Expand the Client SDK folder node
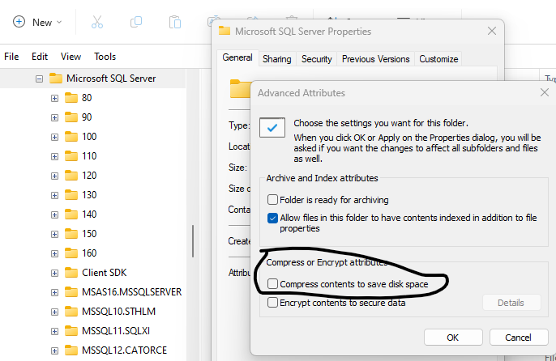 click(54, 273)
